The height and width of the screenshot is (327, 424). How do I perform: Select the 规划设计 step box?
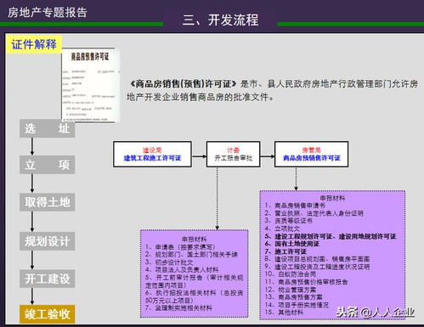[47, 241]
